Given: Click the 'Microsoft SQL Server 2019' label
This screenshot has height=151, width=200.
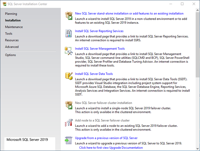Looking at the screenshot, I should click(x=27, y=140).
